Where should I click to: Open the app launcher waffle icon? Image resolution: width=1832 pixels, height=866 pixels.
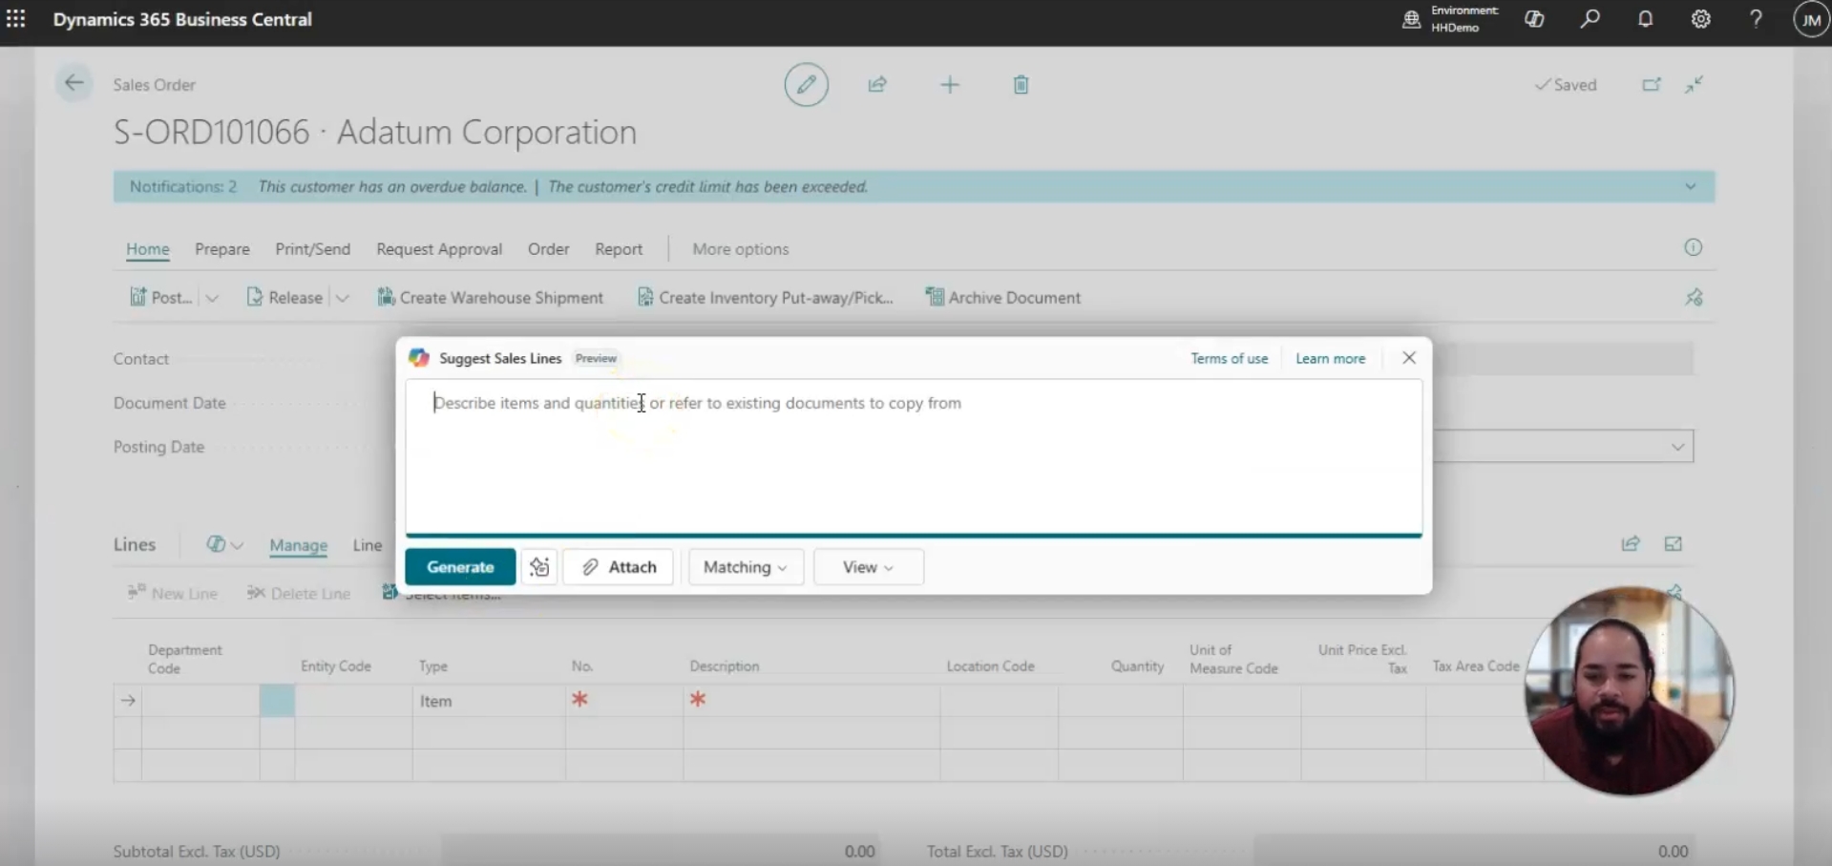pyautogui.click(x=16, y=19)
